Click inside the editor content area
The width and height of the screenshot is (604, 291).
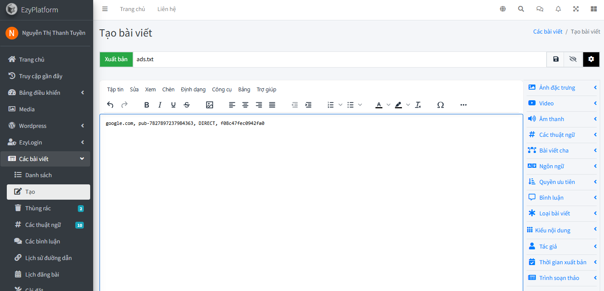(311, 203)
